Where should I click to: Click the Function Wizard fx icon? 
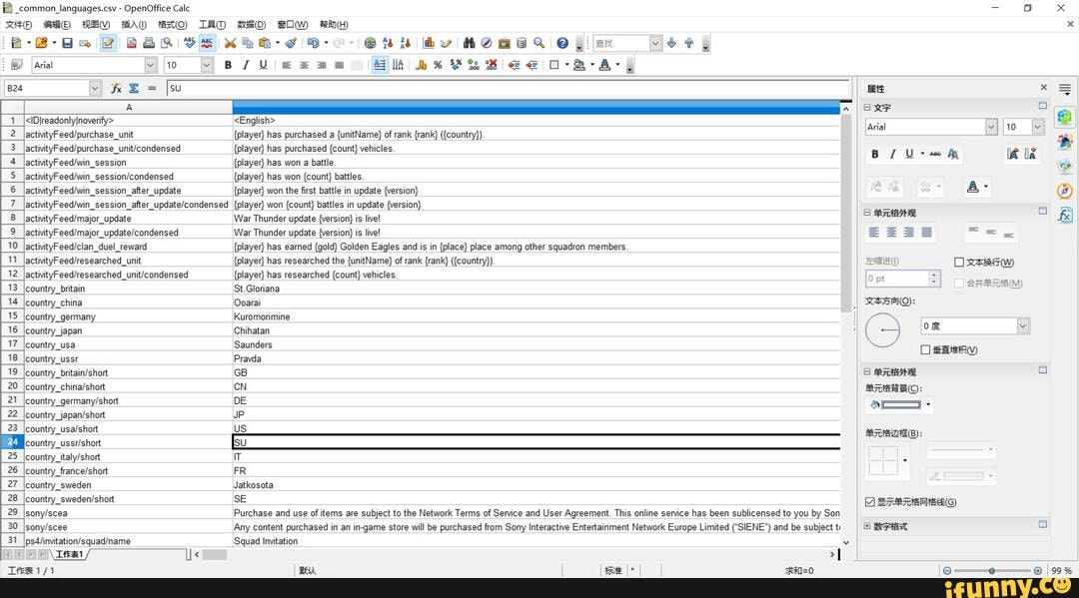click(x=116, y=88)
